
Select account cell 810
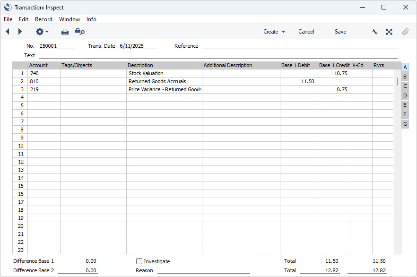coord(44,81)
